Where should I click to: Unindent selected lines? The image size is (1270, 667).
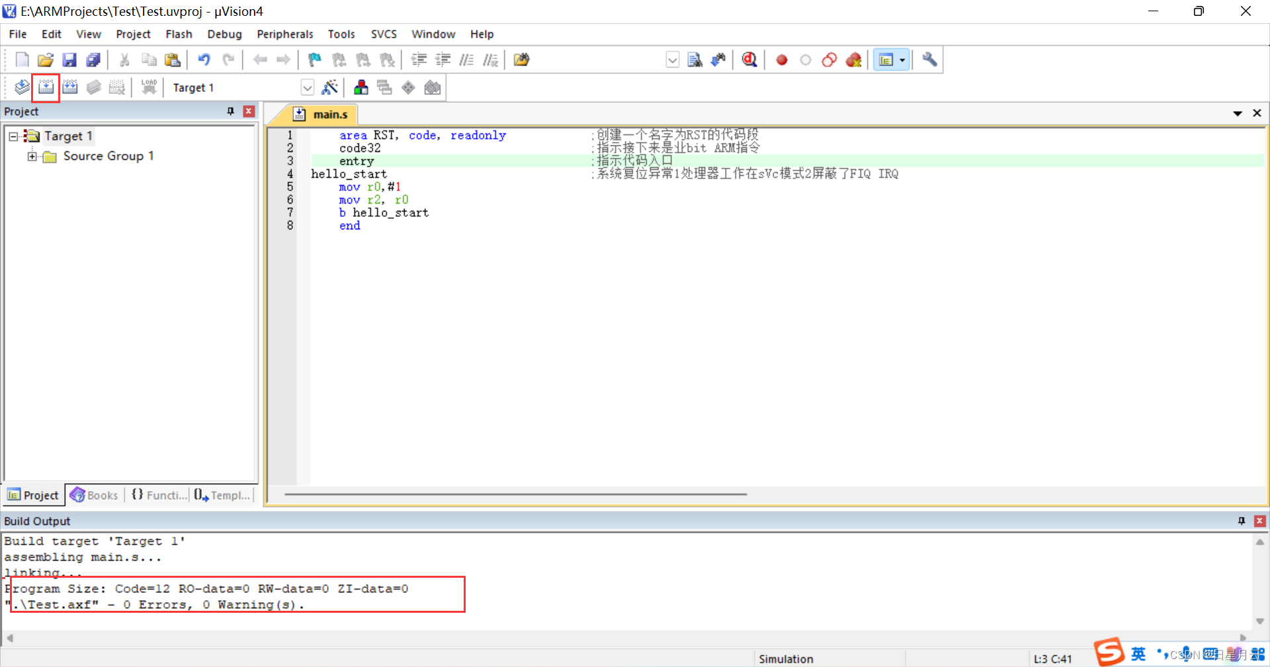[x=443, y=60]
